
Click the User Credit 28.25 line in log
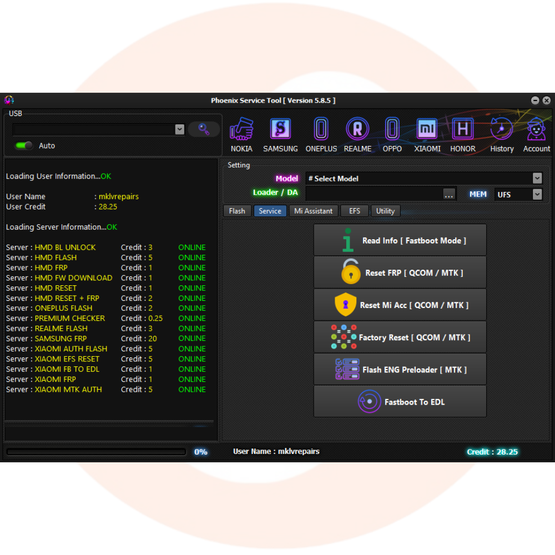(x=62, y=206)
